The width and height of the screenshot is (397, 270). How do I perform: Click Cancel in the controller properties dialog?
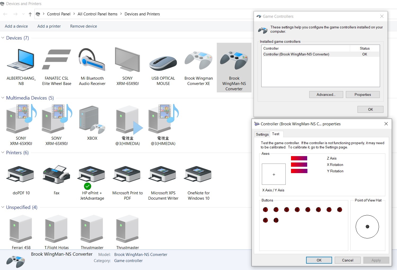(347, 260)
